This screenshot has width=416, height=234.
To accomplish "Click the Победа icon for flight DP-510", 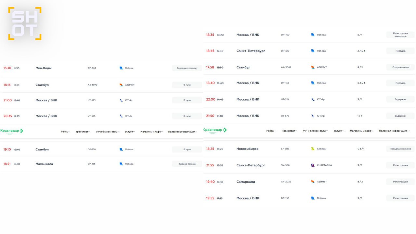I will 313,51.
